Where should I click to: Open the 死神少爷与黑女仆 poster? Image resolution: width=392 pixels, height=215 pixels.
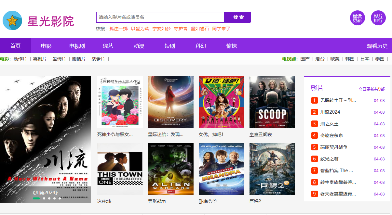120,102
